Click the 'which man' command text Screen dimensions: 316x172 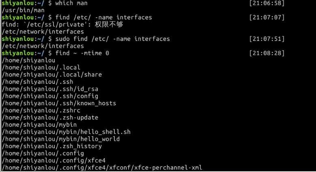tap(71, 3)
